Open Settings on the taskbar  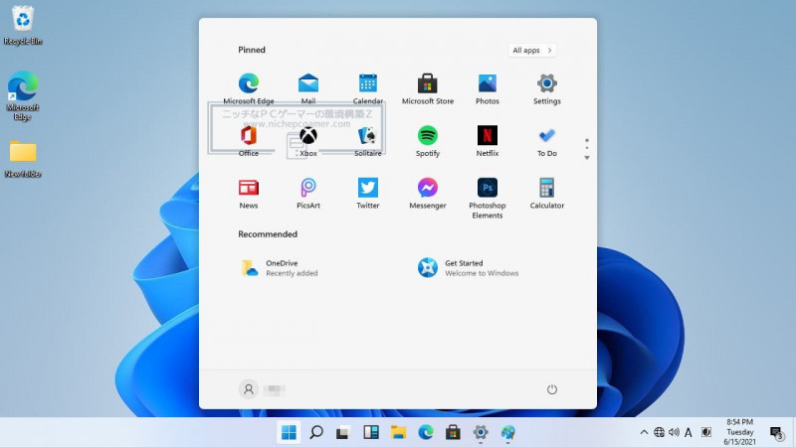tap(481, 432)
